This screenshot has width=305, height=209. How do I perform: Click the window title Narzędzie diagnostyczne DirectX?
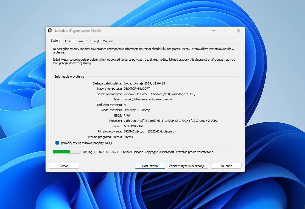77,30
